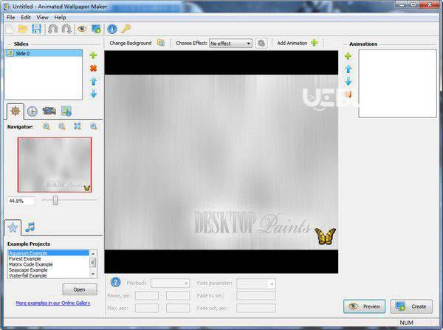Screen dimensions: 443x330
Task: Click the Create button at bottom right
Action: pos(411,306)
